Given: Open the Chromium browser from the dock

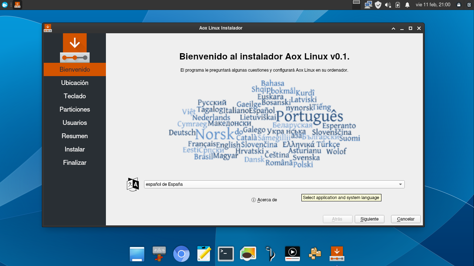Looking at the screenshot, I should tap(181, 254).
